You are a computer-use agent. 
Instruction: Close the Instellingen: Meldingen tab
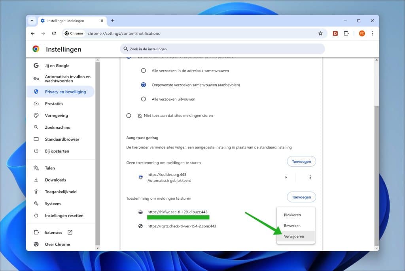click(x=102, y=21)
